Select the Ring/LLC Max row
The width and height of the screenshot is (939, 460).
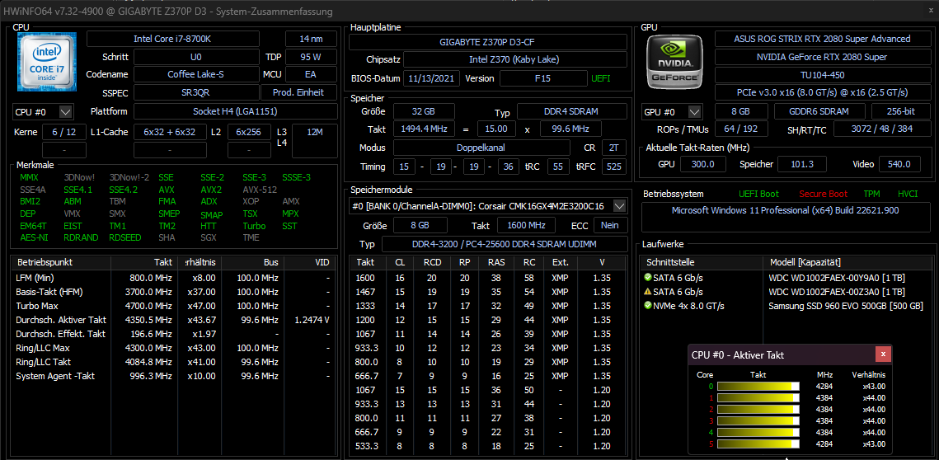coord(174,348)
